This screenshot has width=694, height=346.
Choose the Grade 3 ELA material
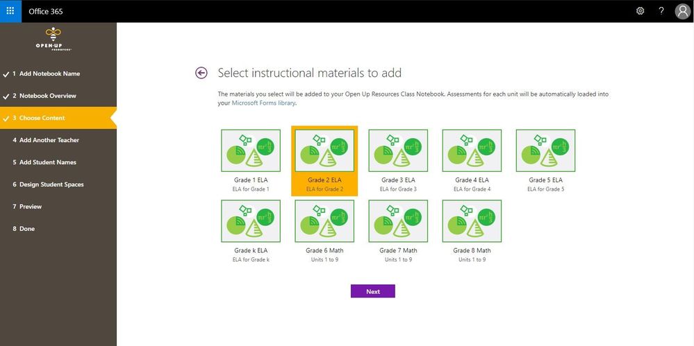398,150
